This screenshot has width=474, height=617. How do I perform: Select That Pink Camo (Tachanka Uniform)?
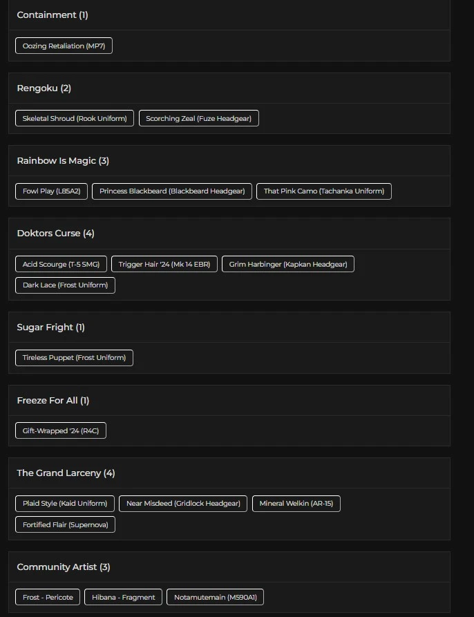323,191
